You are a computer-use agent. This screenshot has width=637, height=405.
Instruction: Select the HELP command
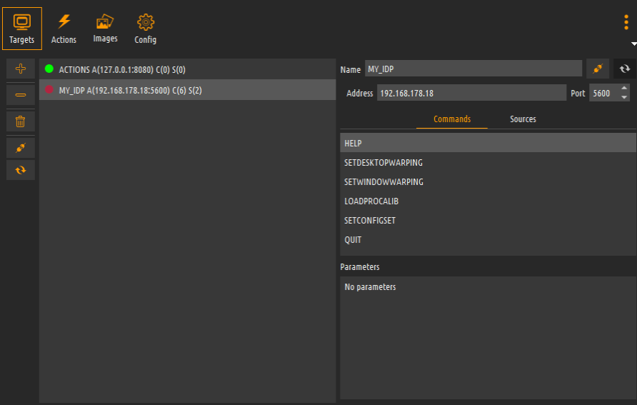coord(488,143)
